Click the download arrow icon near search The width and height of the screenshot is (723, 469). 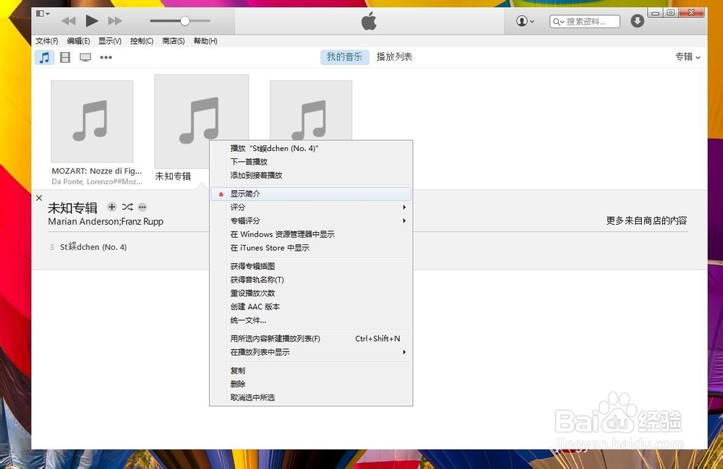[x=637, y=21]
